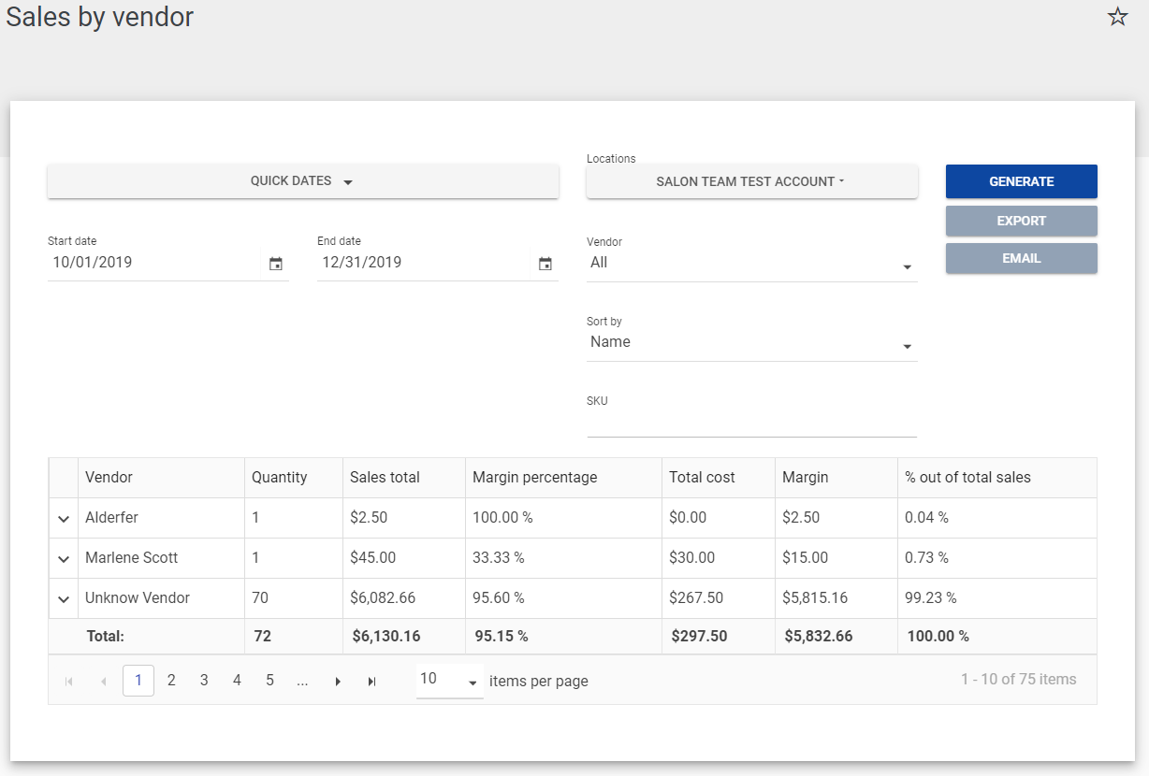Click the favorite star icon
The height and width of the screenshot is (776, 1149).
1117,17
